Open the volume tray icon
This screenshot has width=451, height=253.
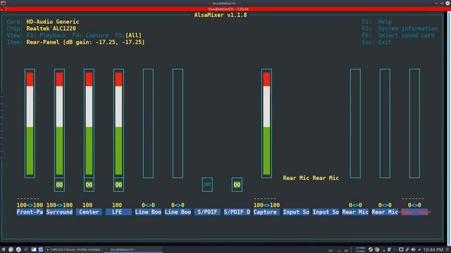point(414,249)
